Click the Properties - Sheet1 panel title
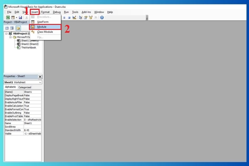The image size is (249, 166). pyautogui.click(x=14, y=76)
